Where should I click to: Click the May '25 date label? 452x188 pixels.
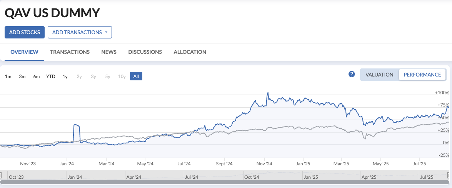click(380, 164)
